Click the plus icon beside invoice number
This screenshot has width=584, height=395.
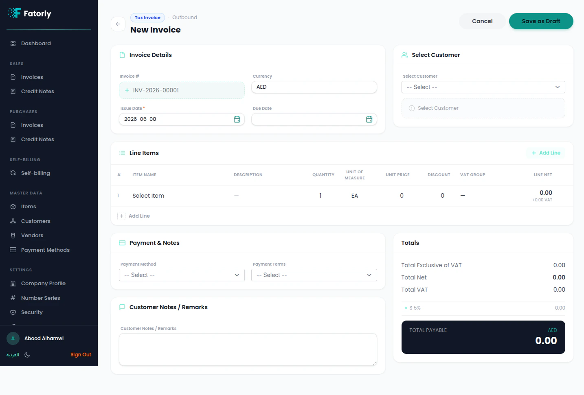[127, 90]
